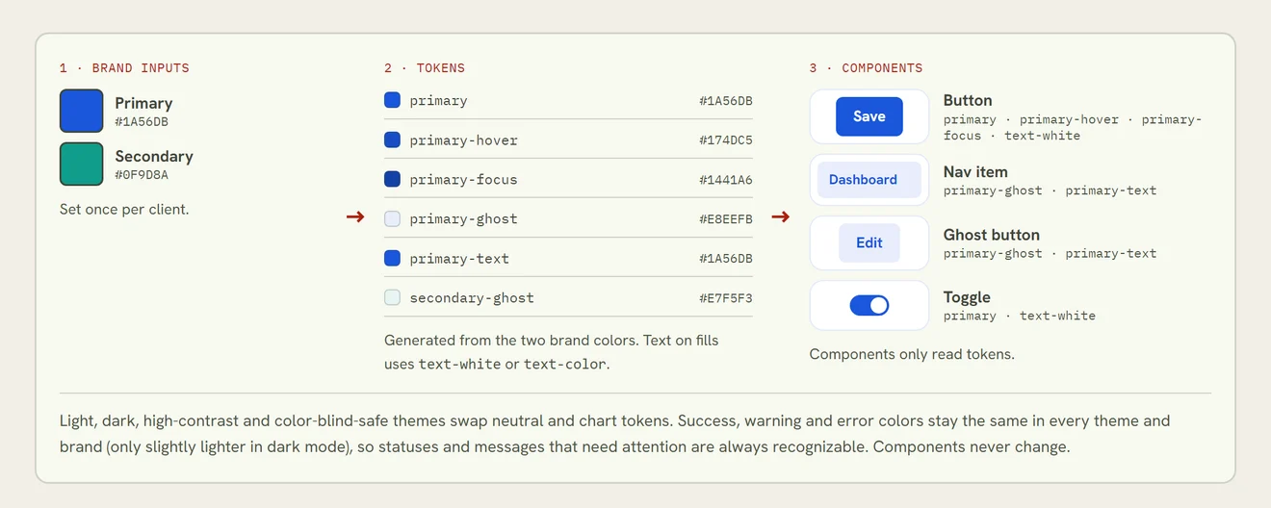The image size is (1271, 508).
Task: Click the 'Set once per client.' note
Action: pos(124,209)
